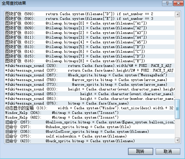
Task: Click the vertical scrollbar thumb
Action: pyautogui.click(x=178, y=109)
